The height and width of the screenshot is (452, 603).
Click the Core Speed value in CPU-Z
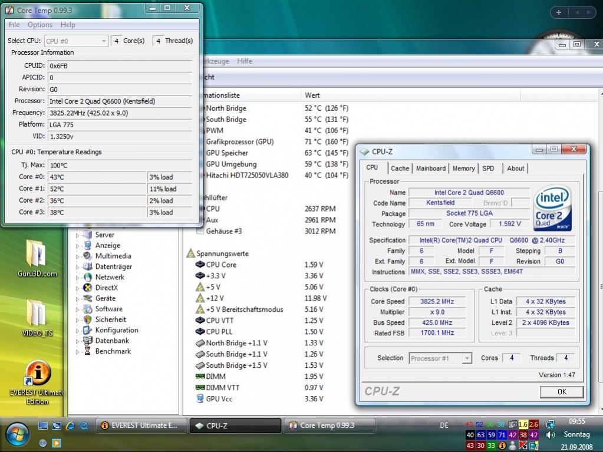(x=437, y=301)
